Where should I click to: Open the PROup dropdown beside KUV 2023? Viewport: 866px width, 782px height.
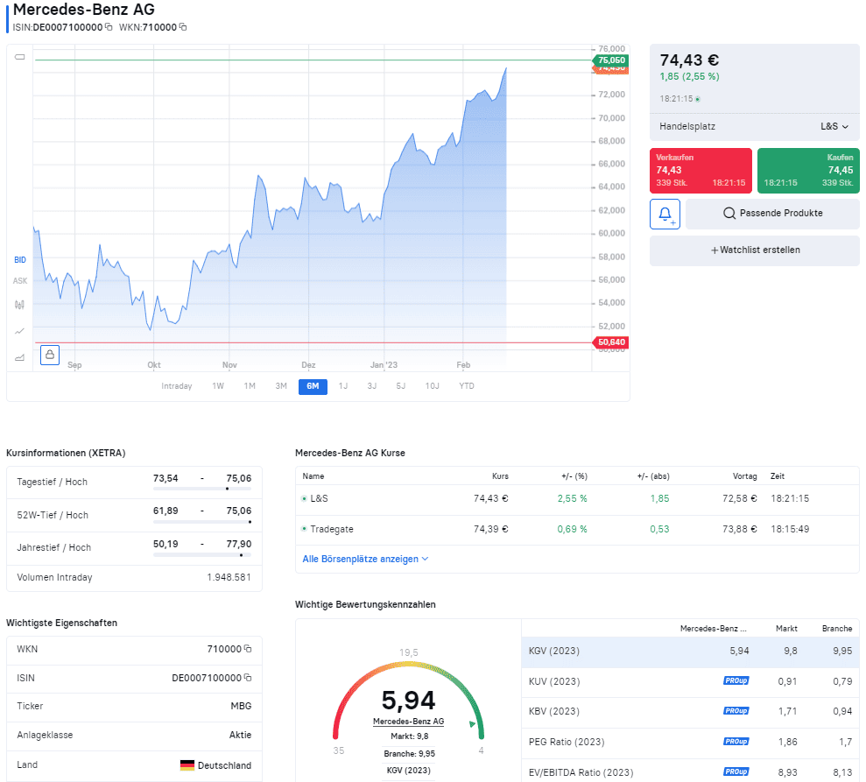(736, 680)
